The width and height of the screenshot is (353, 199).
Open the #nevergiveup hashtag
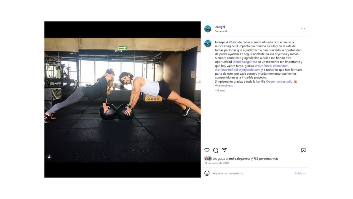point(224,85)
